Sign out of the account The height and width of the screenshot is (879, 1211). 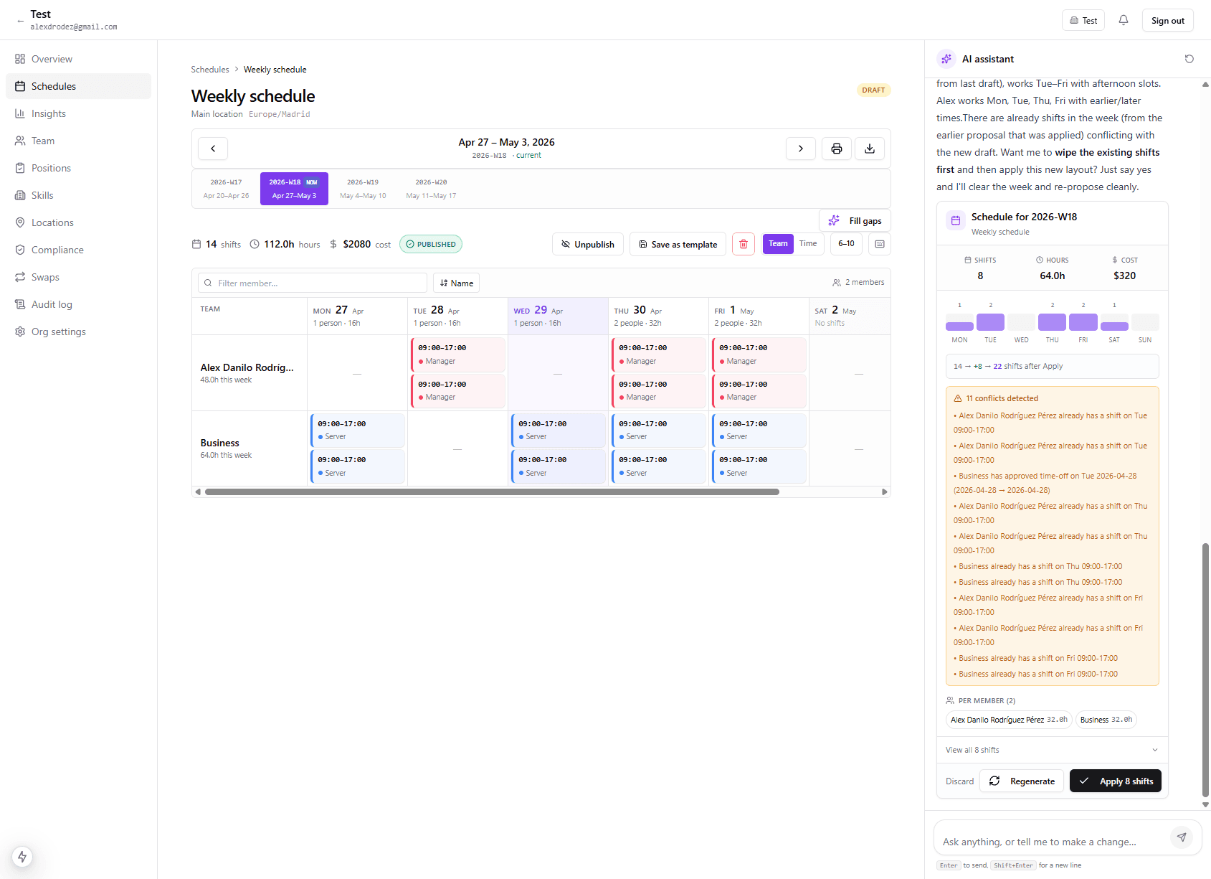tap(1167, 20)
